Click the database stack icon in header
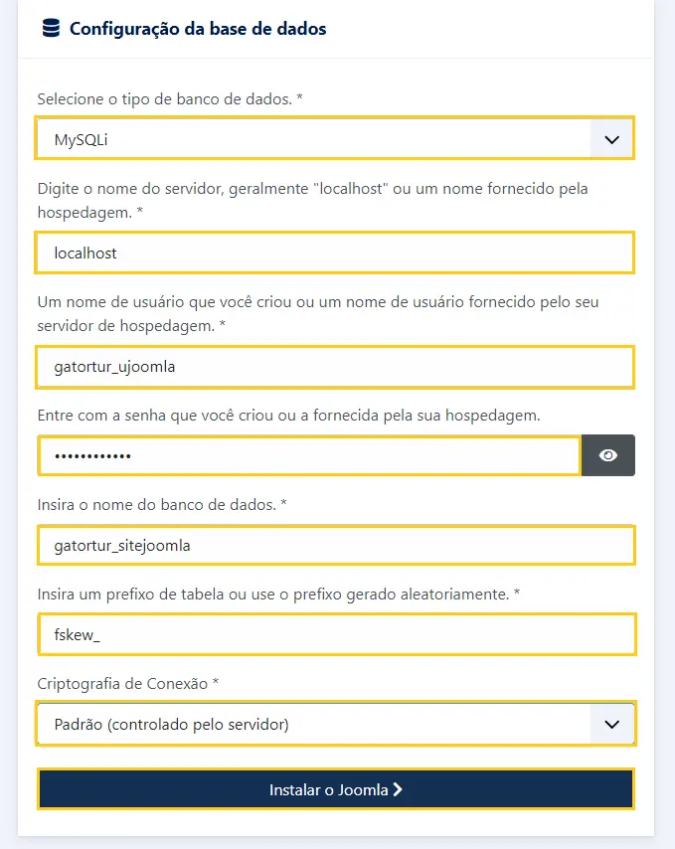The width and height of the screenshot is (675, 849). (x=51, y=28)
